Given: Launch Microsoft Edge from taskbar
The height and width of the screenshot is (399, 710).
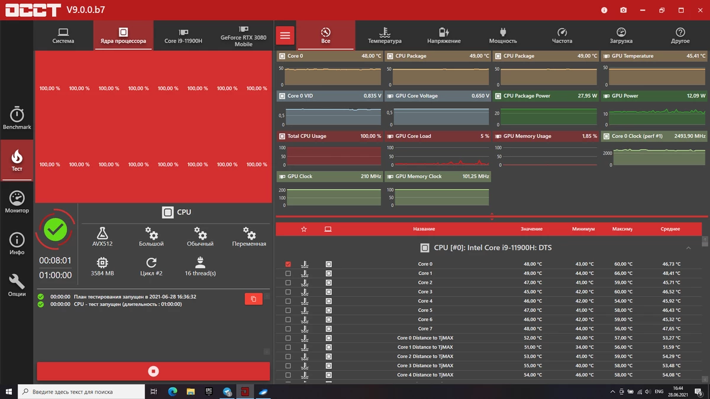Looking at the screenshot, I should click(x=172, y=391).
